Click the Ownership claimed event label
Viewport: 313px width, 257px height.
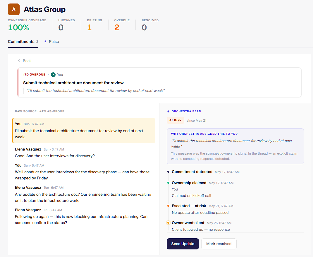tap(189, 183)
